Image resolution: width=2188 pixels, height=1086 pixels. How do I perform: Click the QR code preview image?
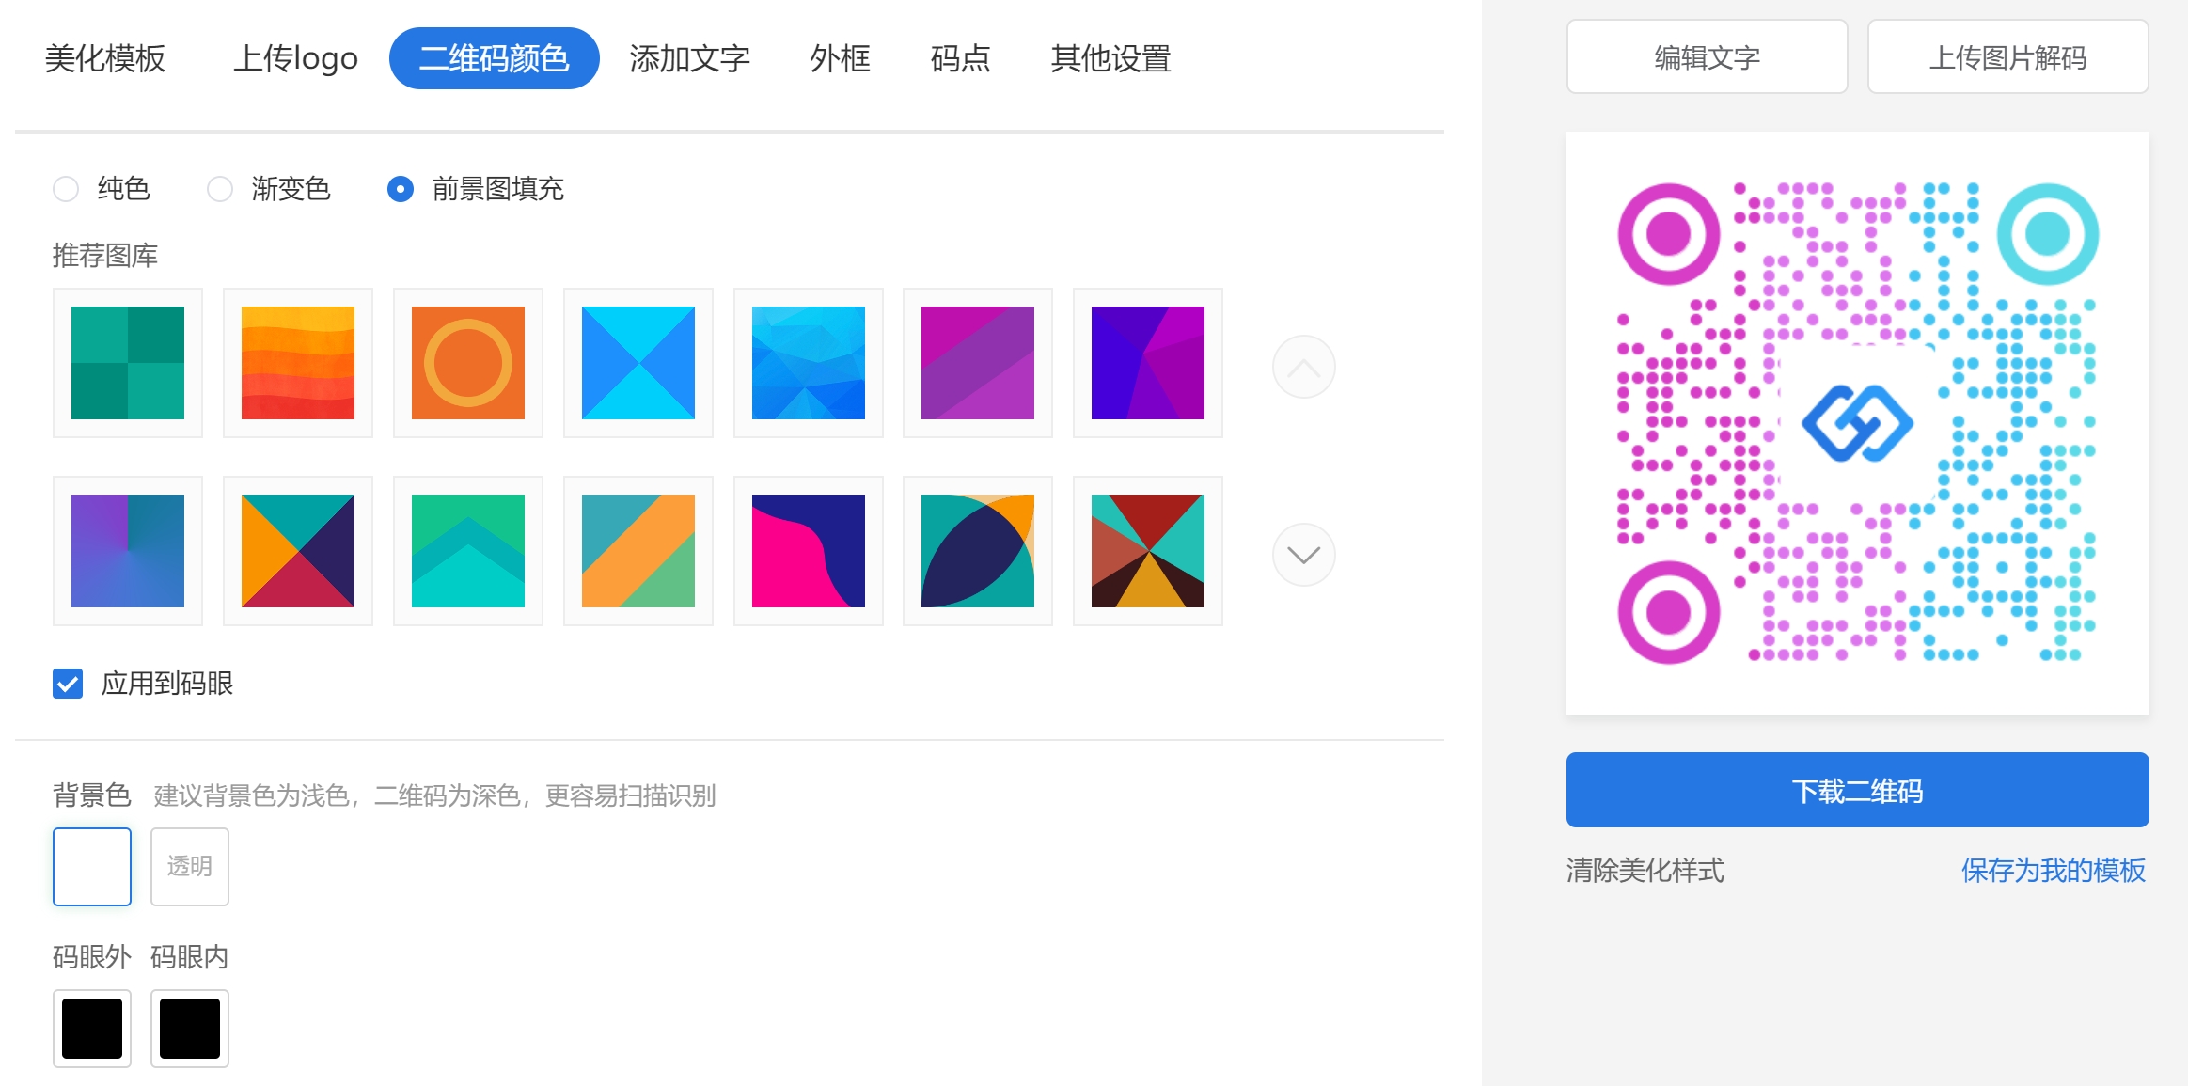pyautogui.click(x=1858, y=423)
